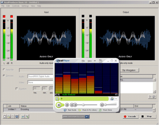Click the clip info icon left of green status bar

point(57,99)
